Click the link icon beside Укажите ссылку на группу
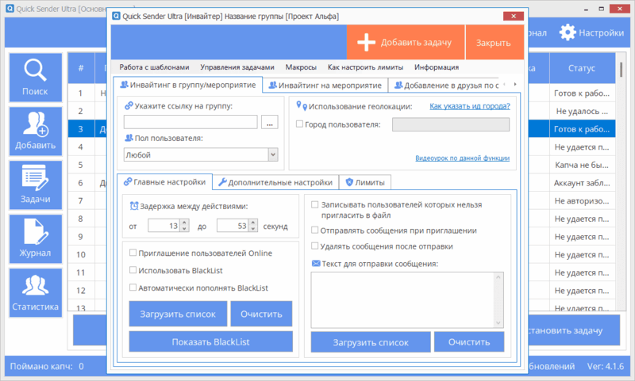Image resolution: width=635 pixels, height=381 pixels. [129, 106]
